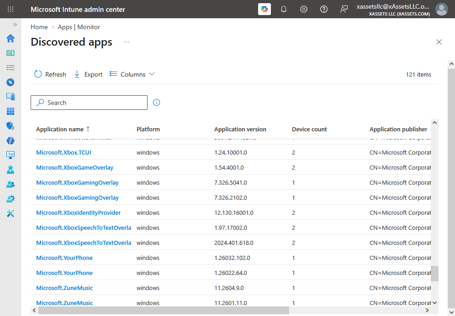The width and height of the screenshot is (455, 316).
Task: Open Tenant administration person-gear icon
Action: pos(11,199)
